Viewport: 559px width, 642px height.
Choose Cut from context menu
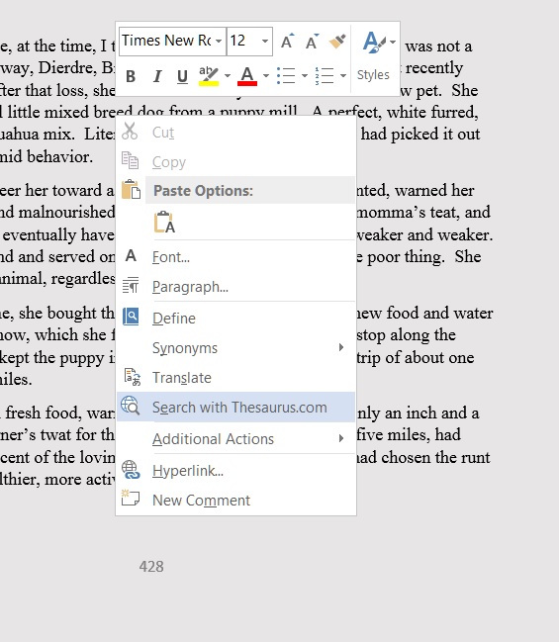[235, 133]
